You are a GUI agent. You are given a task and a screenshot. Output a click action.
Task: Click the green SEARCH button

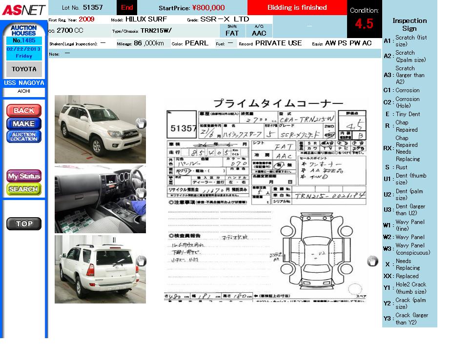(x=23, y=189)
